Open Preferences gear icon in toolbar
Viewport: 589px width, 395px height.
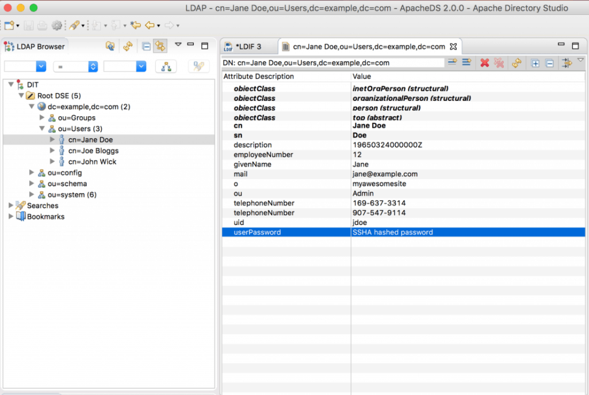57,25
